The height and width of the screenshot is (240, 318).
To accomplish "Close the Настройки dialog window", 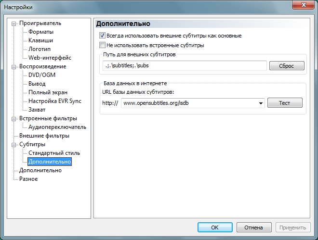I will 304,7.
